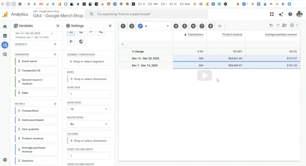Viewport: 306px width, 166px height.
Task: Add a new exploration tab
Action: pyautogui.click(x=220, y=26)
